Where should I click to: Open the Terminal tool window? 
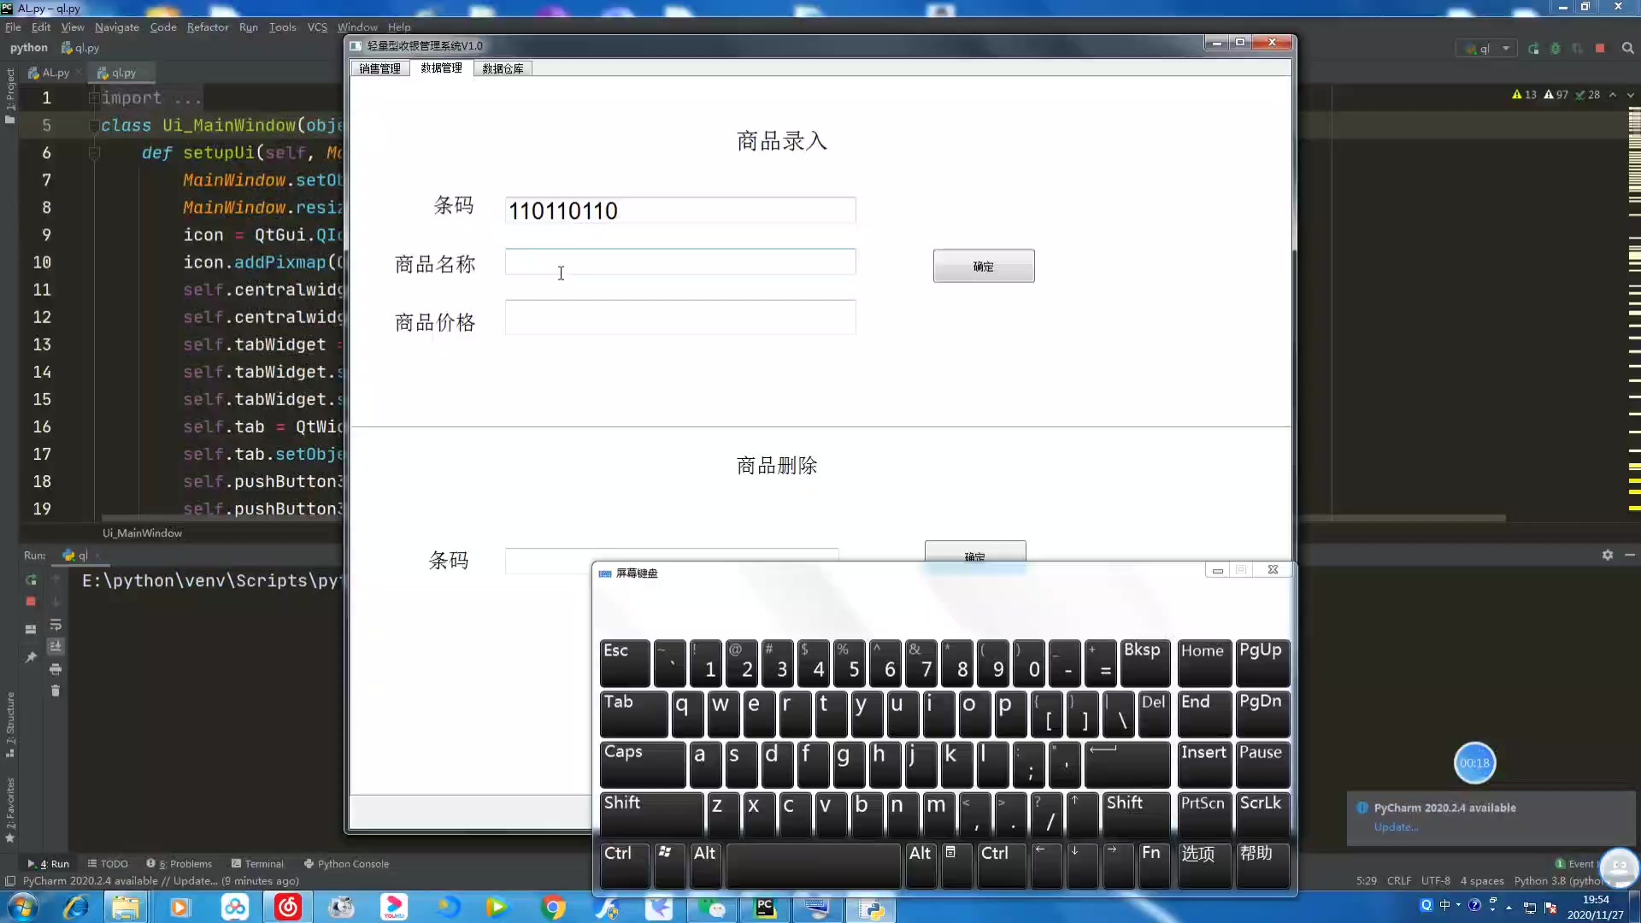[257, 864]
